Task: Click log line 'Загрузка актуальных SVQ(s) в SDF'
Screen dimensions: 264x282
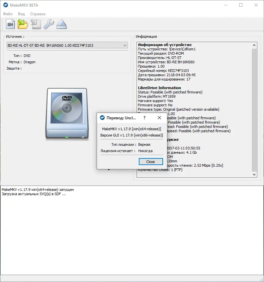Action: click(x=34, y=194)
